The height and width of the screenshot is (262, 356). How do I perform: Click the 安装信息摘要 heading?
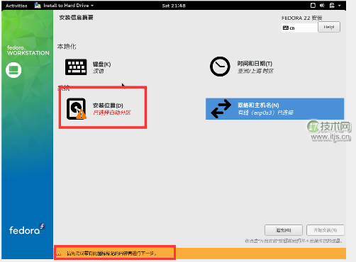pos(76,18)
